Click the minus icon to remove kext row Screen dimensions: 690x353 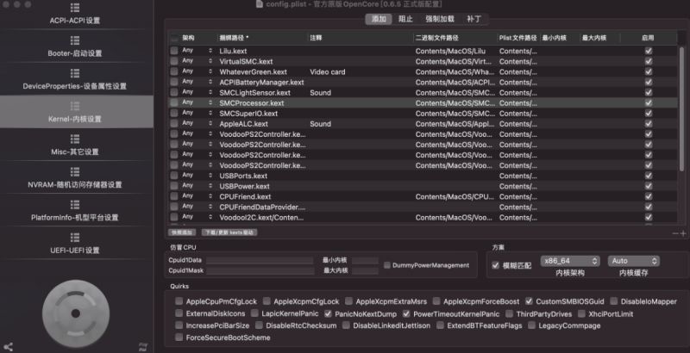(675, 233)
